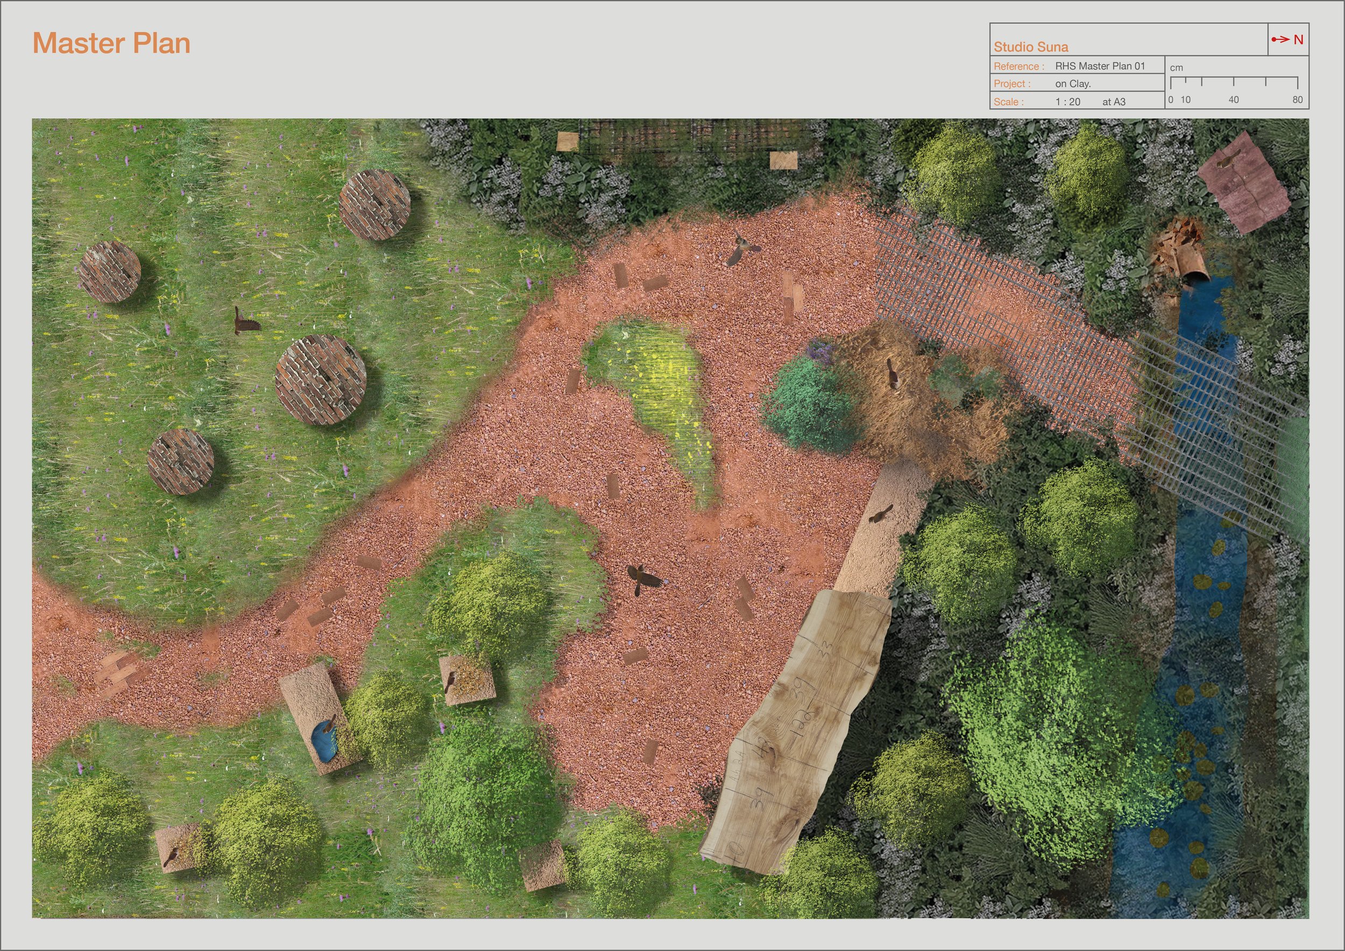Click the 80 label on scale bar
Image resolution: width=1345 pixels, height=951 pixels.
[x=1297, y=100]
